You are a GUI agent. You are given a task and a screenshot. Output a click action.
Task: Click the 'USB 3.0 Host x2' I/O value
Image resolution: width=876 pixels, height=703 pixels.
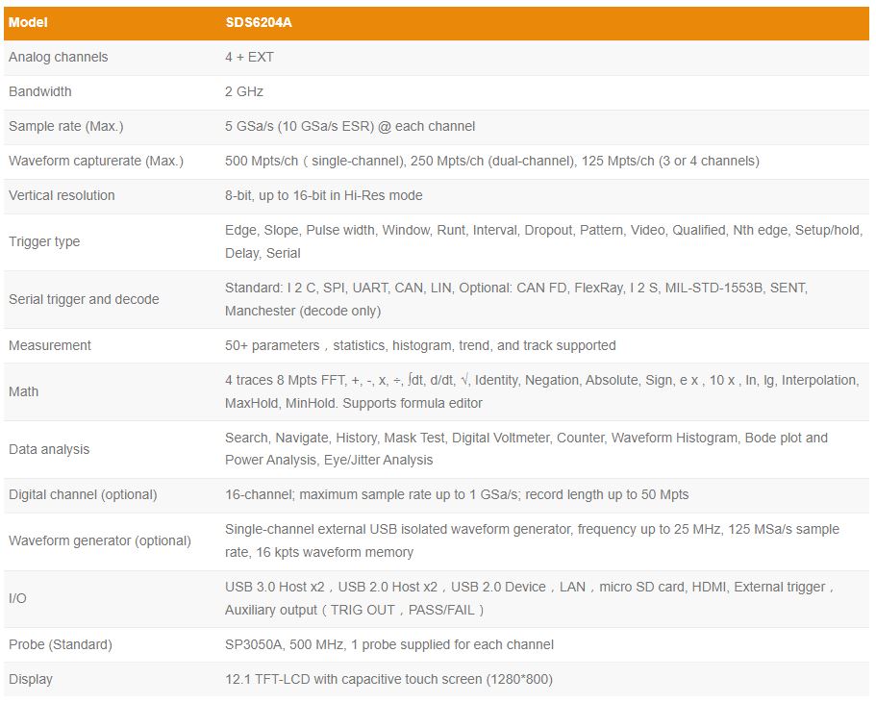click(x=529, y=598)
